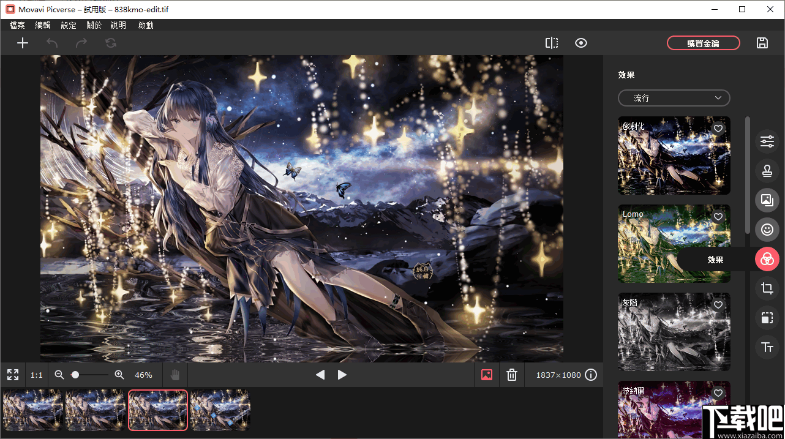Open the 編輯 menu
This screenshot has height=439, width=785.
pos(43,25)
